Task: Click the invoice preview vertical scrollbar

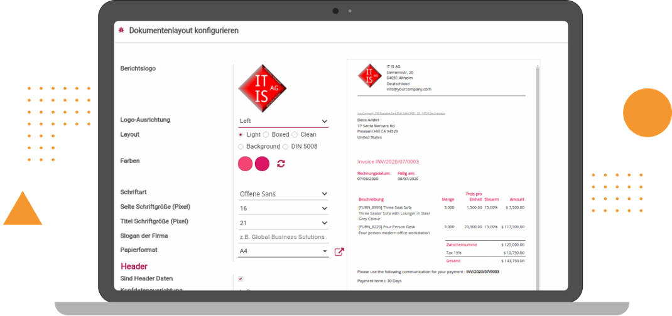Action: click(x=538, y=176)
